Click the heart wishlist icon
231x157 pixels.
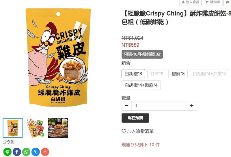pos(124,131)
